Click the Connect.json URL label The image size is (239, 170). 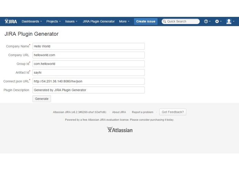click(x=17, y=81)
